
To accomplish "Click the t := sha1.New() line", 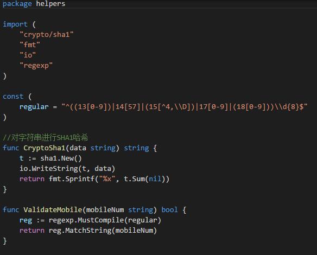I will pyautogui.click(x=50, y=158).
